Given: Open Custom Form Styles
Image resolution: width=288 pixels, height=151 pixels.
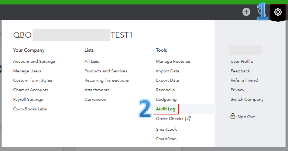Looking at the screenshot, I should coord(32,80).
